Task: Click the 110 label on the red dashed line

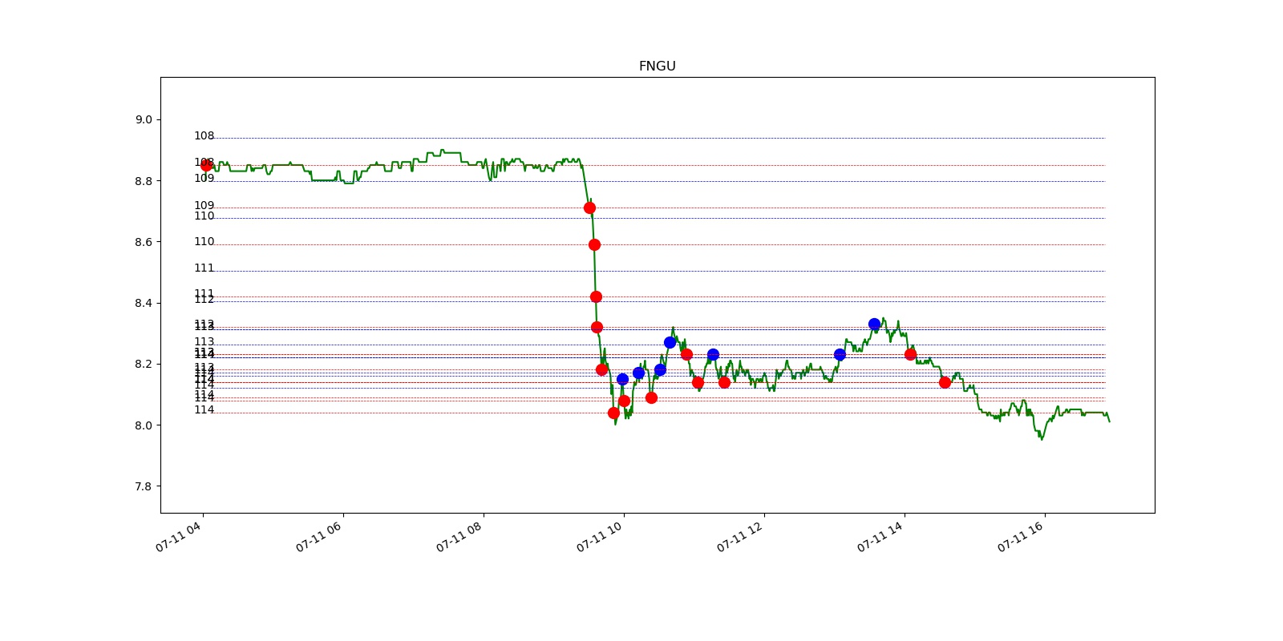Action: coord(204,242)
